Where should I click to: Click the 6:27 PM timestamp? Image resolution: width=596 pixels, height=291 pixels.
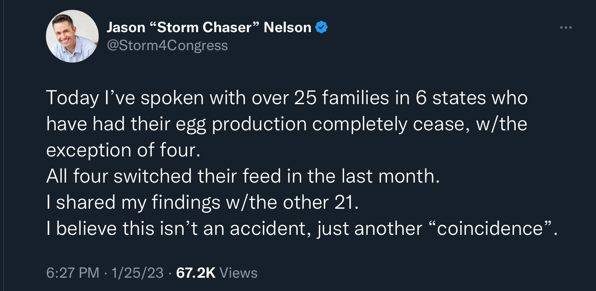pyautogui.click(x=73, y=273)
